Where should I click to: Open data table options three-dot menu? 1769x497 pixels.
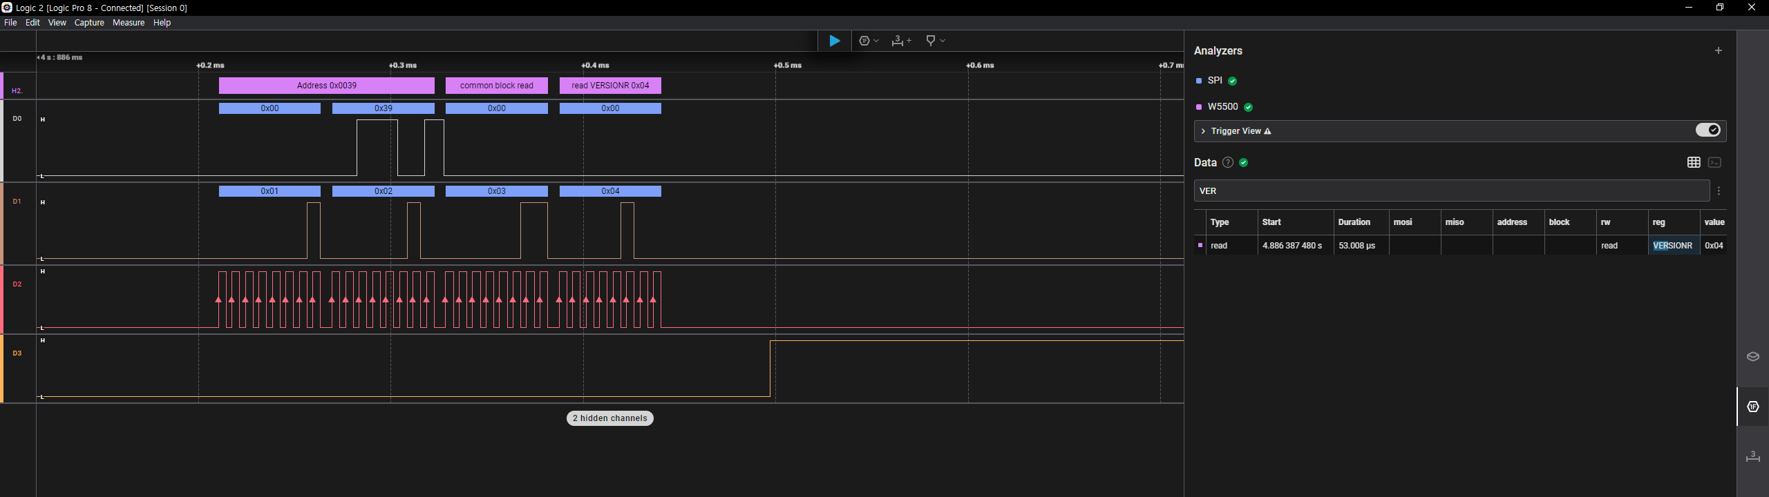pyautogui.click(x=1719, y=191)
